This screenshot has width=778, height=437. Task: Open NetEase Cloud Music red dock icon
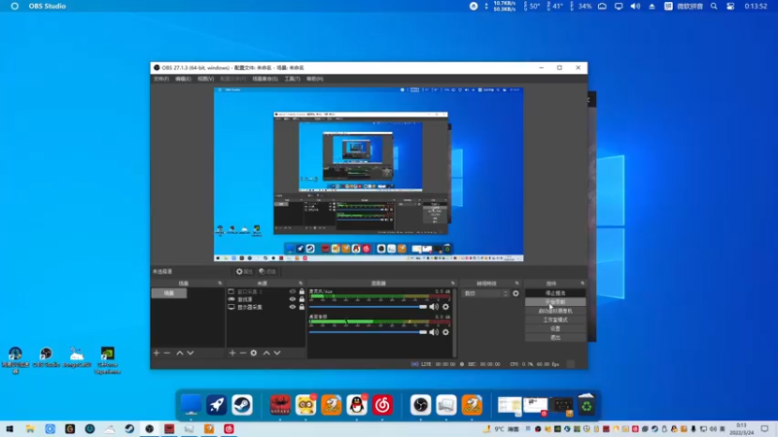382,405
